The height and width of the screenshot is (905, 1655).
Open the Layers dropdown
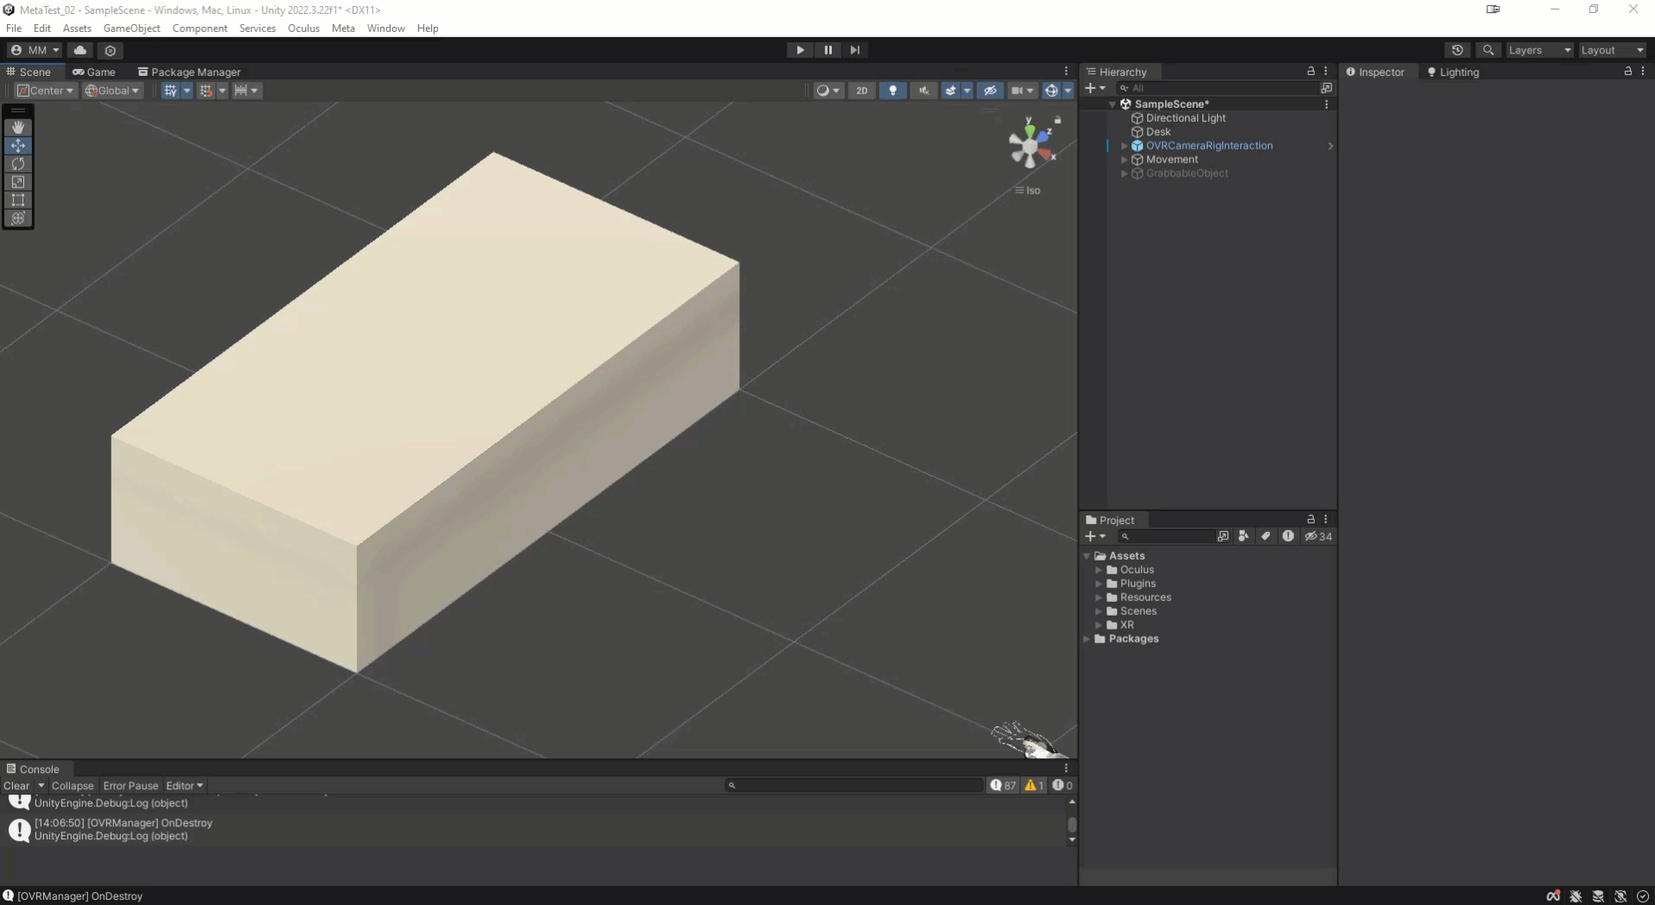1538,50
